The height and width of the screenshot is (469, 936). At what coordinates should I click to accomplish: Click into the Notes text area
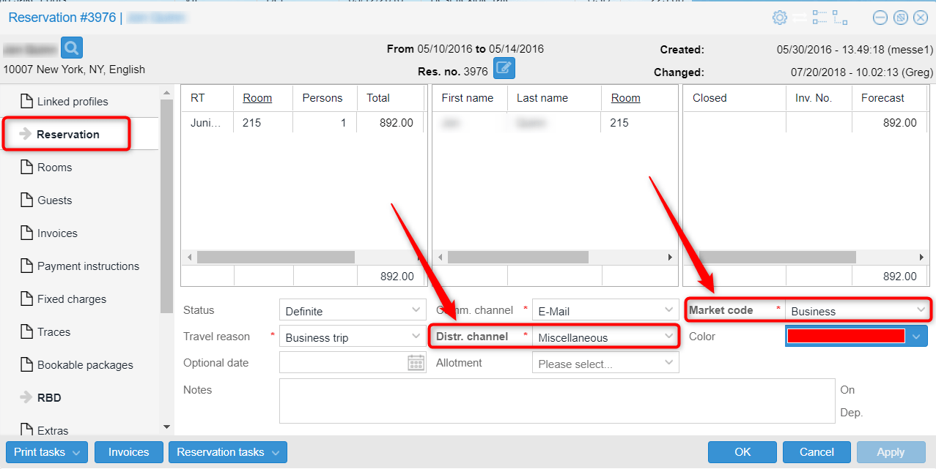click(557, 401)
